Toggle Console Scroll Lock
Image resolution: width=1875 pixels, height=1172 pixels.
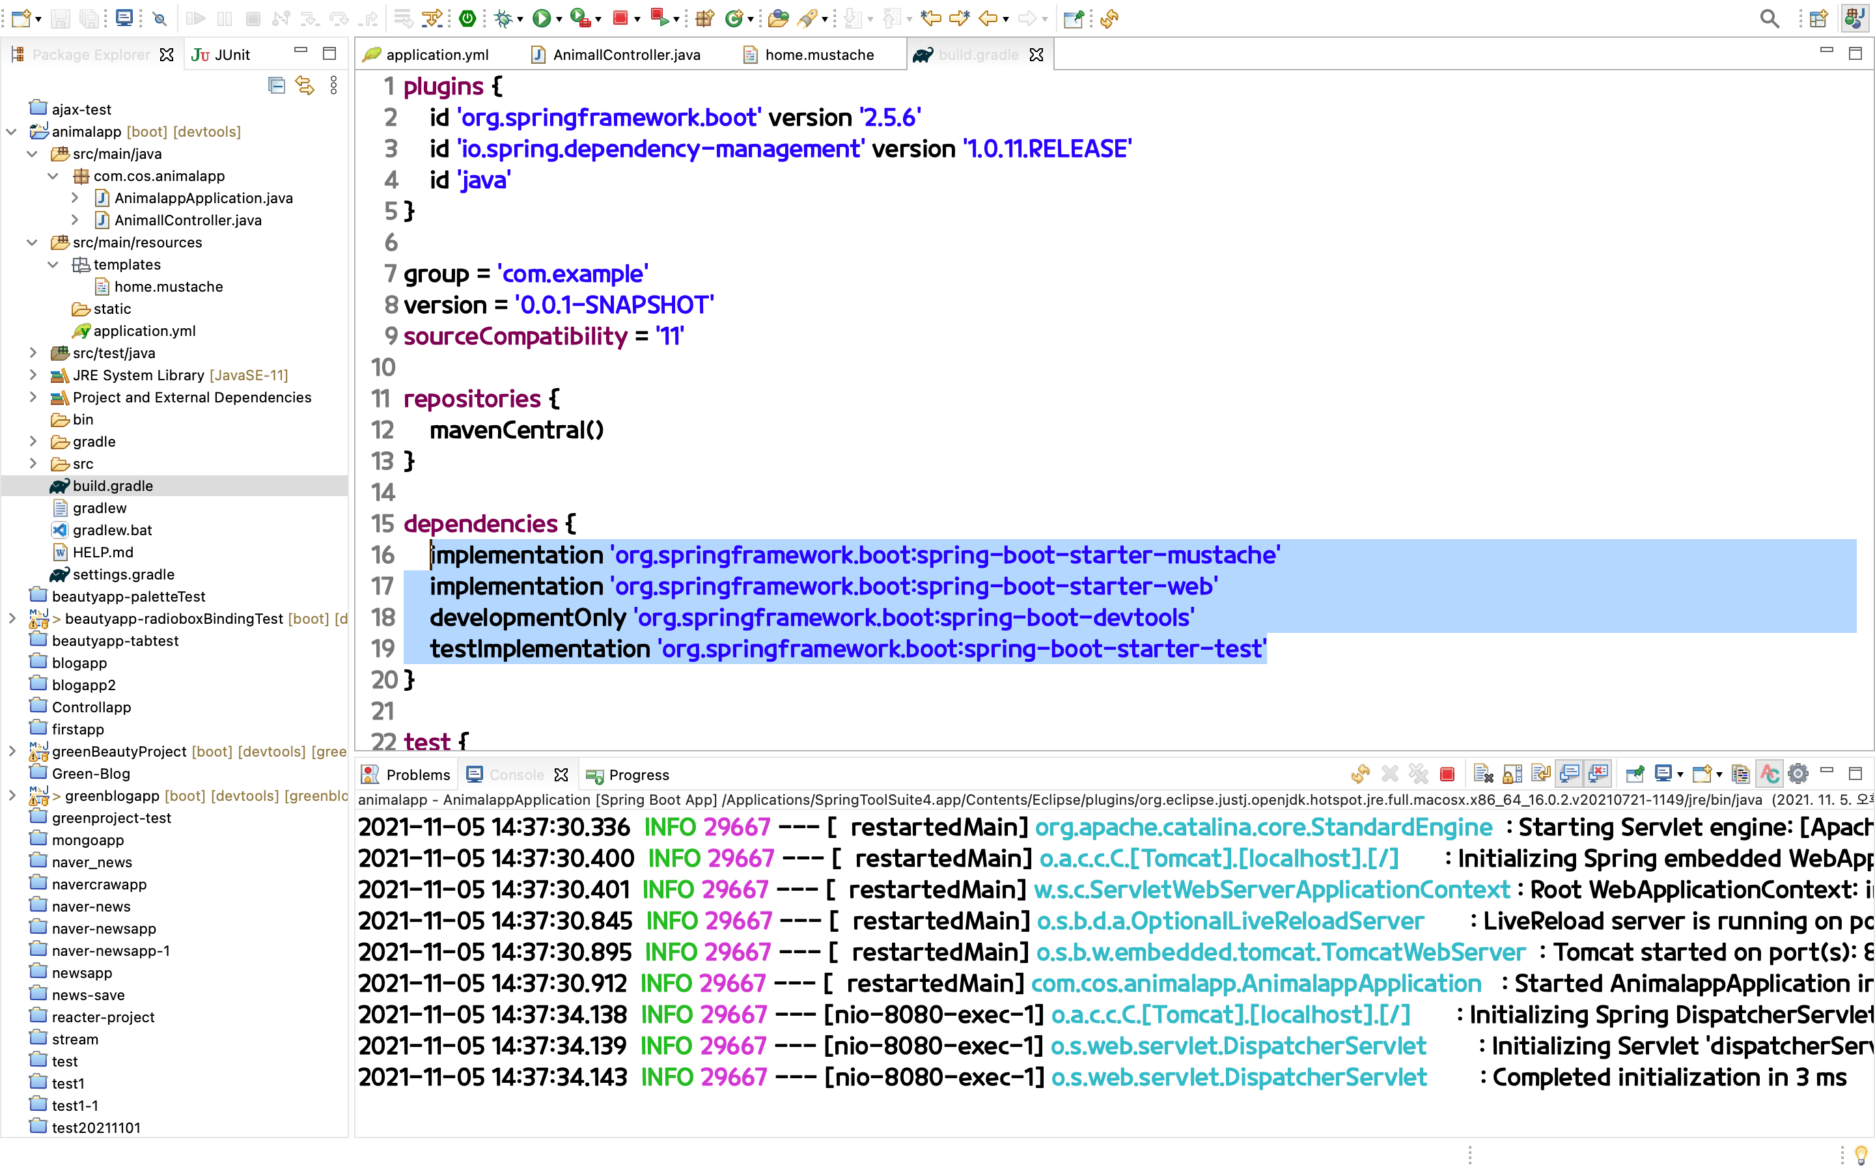tap(1512, 774)
